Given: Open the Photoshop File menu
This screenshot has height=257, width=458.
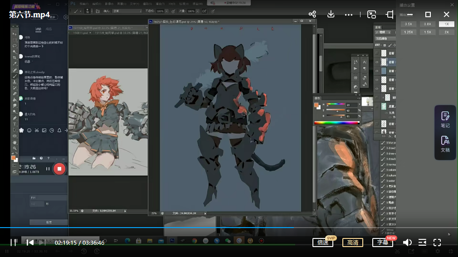Looking at the screenshot, I should (84, 4).
